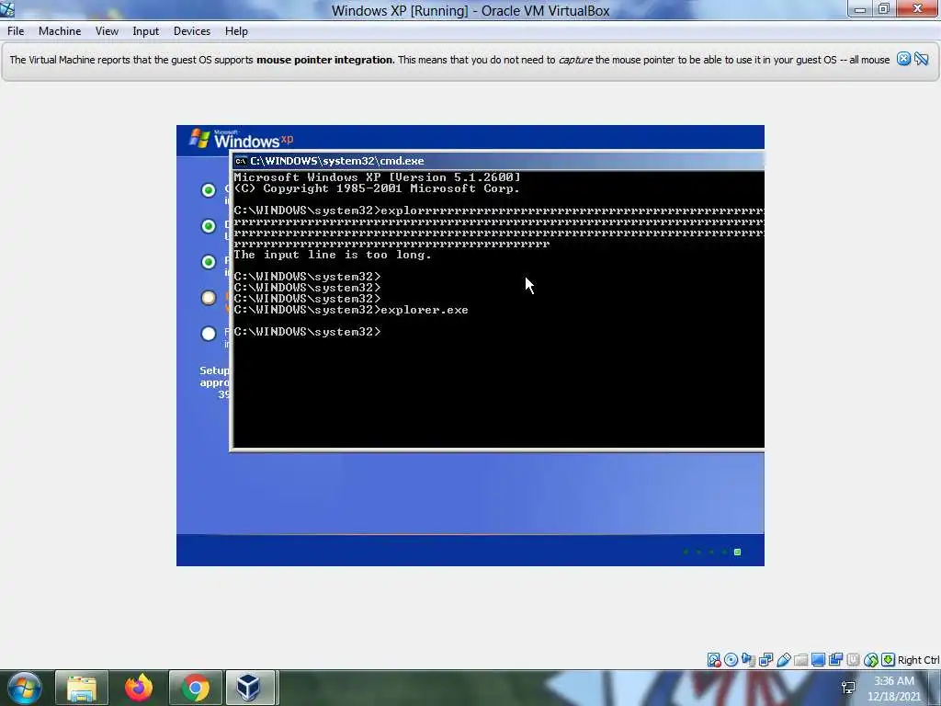Click the shared folders status icon
941x706 pixels.
point(800,660)
